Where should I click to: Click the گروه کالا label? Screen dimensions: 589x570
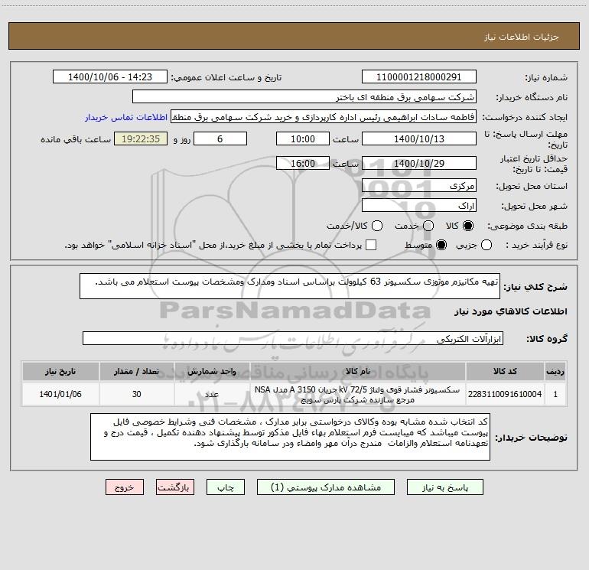547,339
